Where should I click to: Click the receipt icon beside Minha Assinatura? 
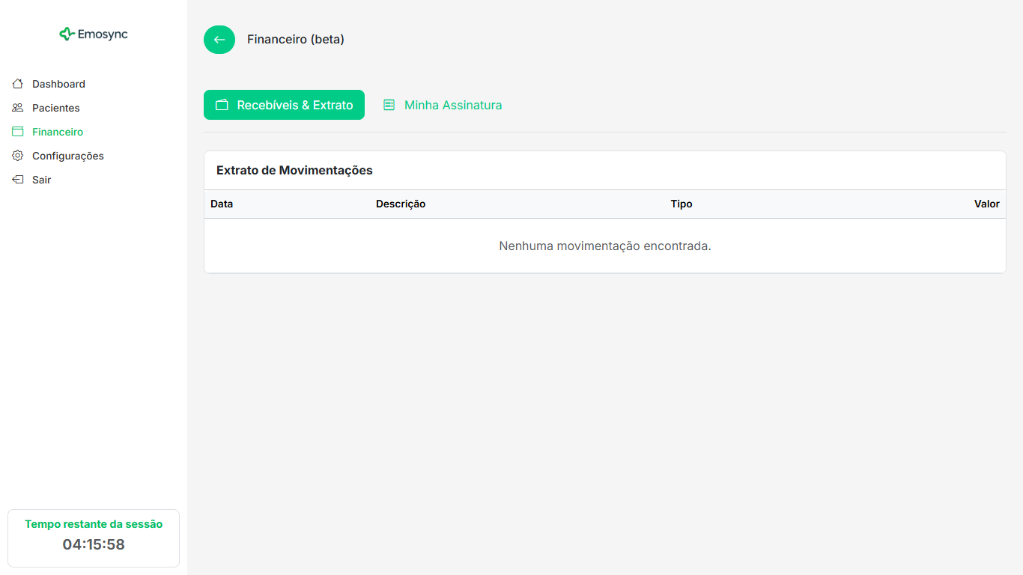[x=389, y=105]
